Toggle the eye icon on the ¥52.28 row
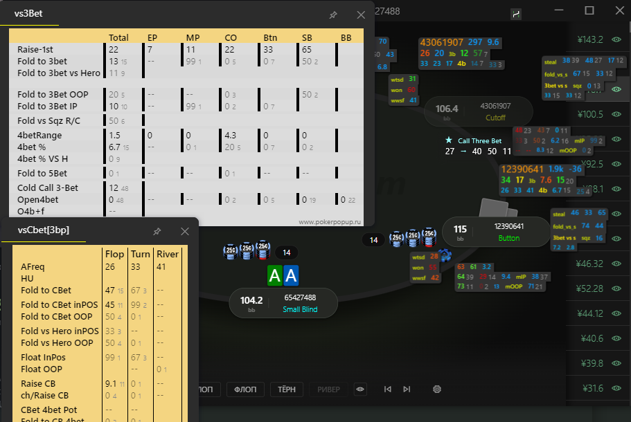 [x=616, y=288]
